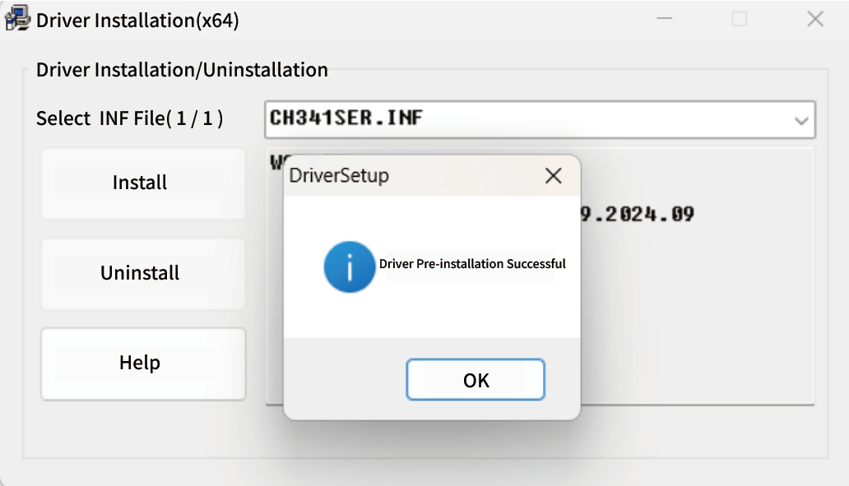Click the DriverSetup dialog title text
Image resolution: width=849 pixels, height=486 pixels.
(x=339, y=175)
